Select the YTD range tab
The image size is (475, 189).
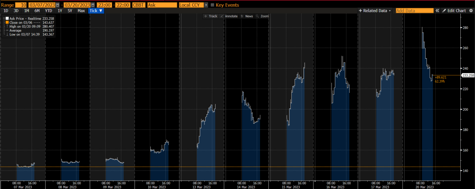tap(48, 11)
